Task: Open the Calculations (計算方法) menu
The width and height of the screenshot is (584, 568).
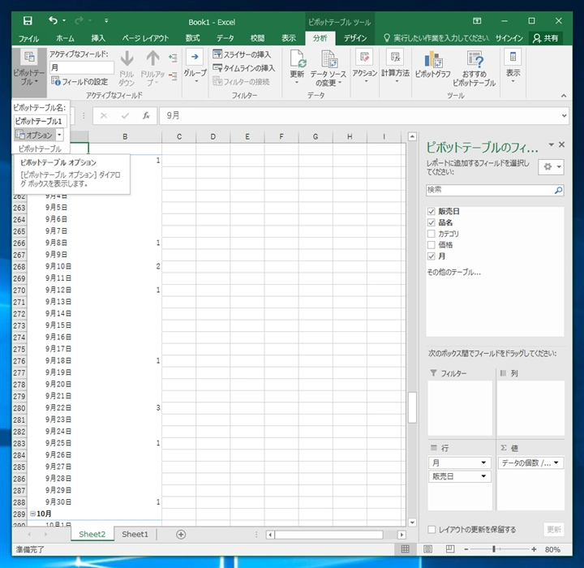Action: coord(395,67)
